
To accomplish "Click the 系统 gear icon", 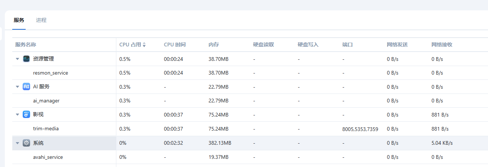I will pyautogui.click(x=26, y=143).
